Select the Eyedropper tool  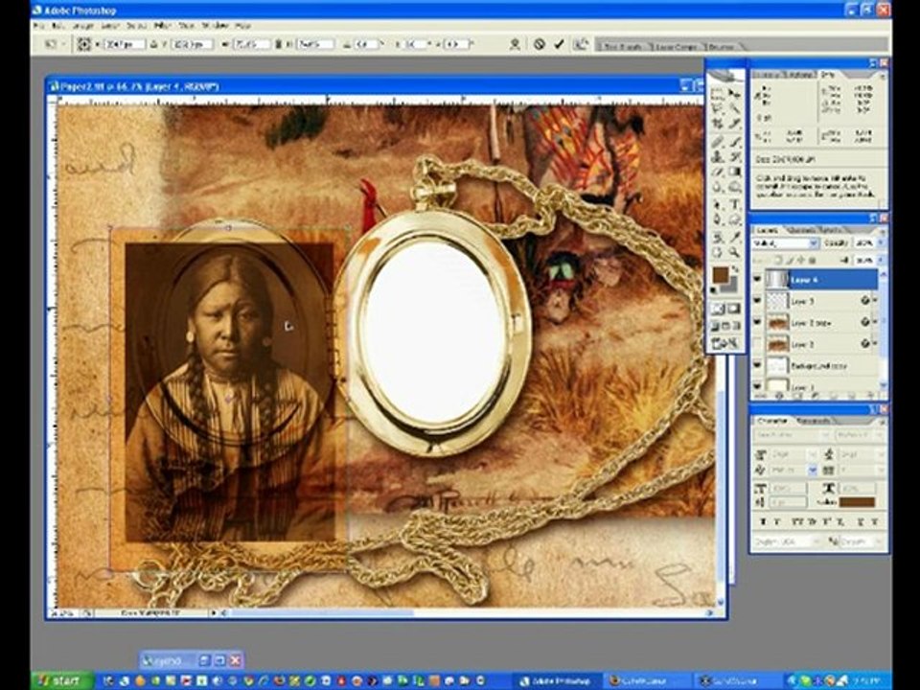735,236
